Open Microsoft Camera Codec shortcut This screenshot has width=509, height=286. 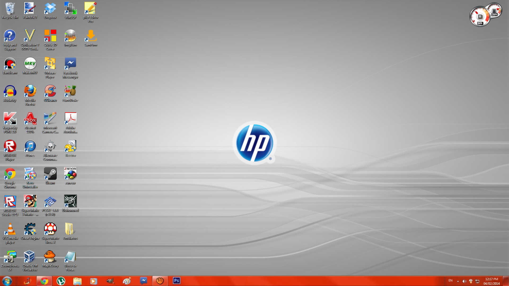(50, 123)
